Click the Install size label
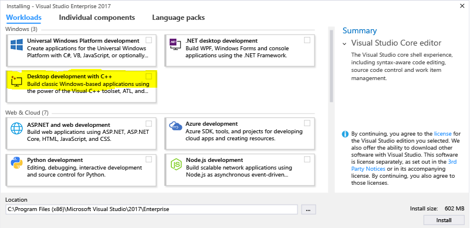 tap(424, 209)
